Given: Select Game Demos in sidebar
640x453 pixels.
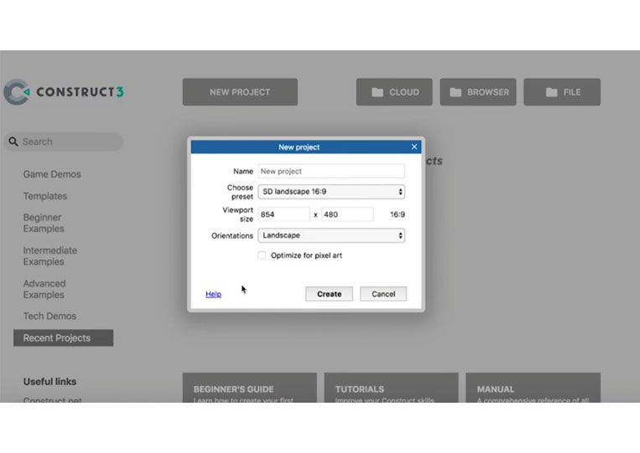Looking at the screenshot, I should coord(52,174).
